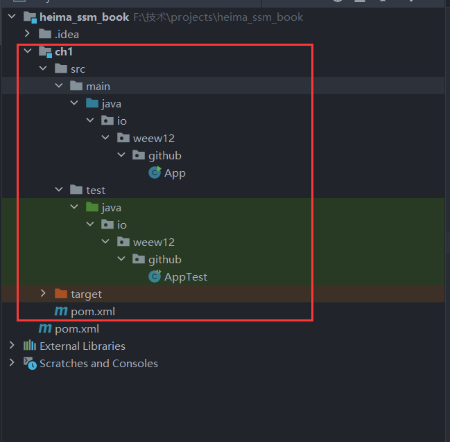Select the App class
The height and width of the screenshot is (442, 450).
(x=175, y=173)
